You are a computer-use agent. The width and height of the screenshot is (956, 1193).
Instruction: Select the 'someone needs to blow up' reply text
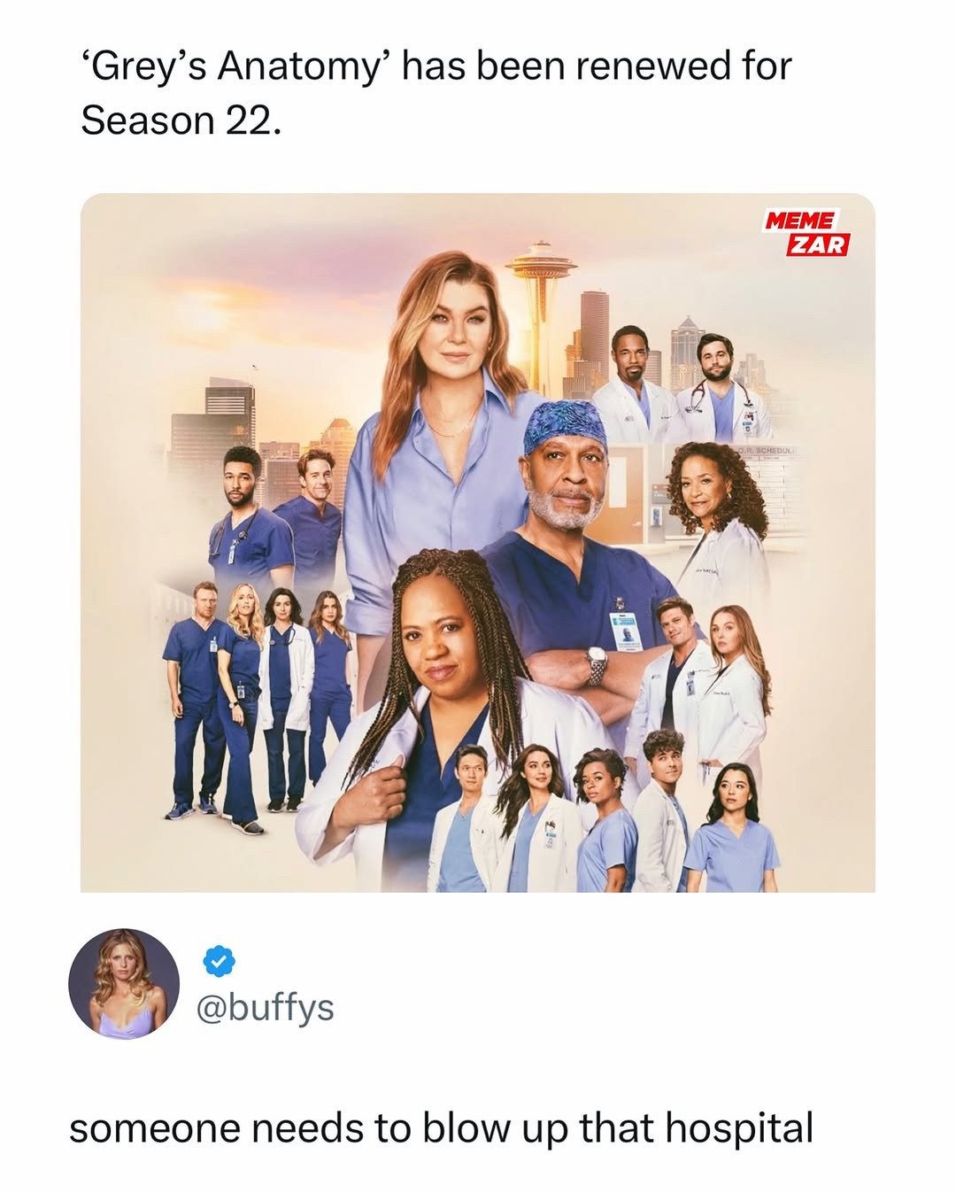click(x=320, y=1128)
